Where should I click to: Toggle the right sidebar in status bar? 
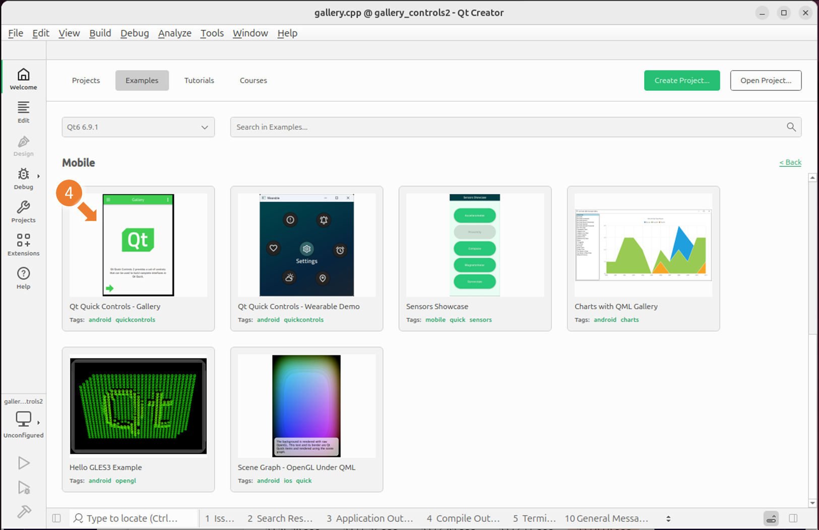pos(793,518)
